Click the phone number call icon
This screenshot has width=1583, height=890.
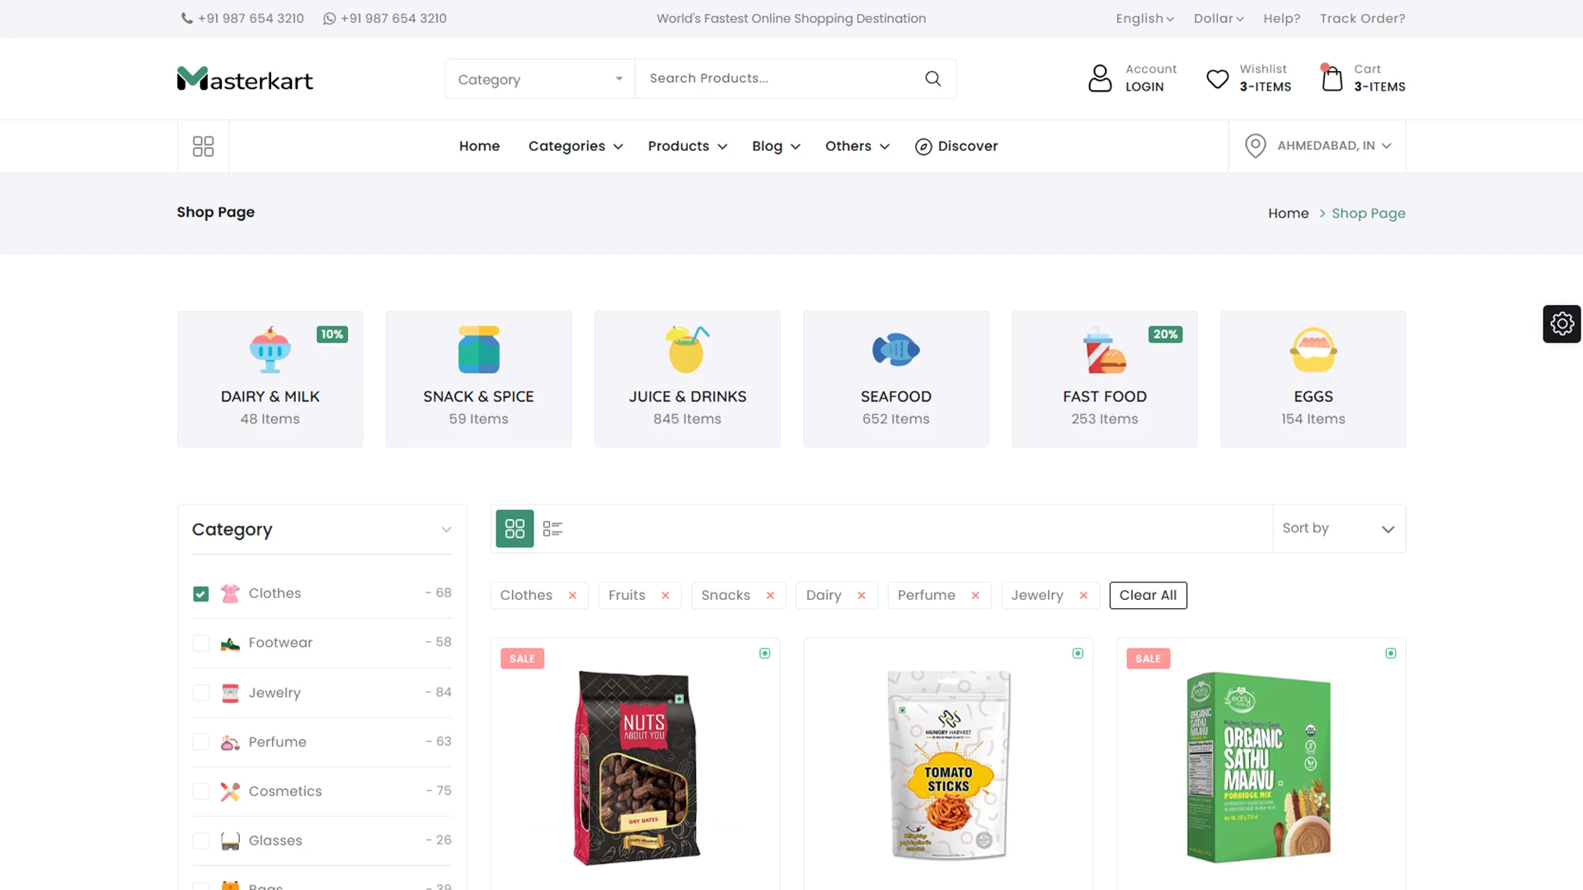click(x=187, y=18)
